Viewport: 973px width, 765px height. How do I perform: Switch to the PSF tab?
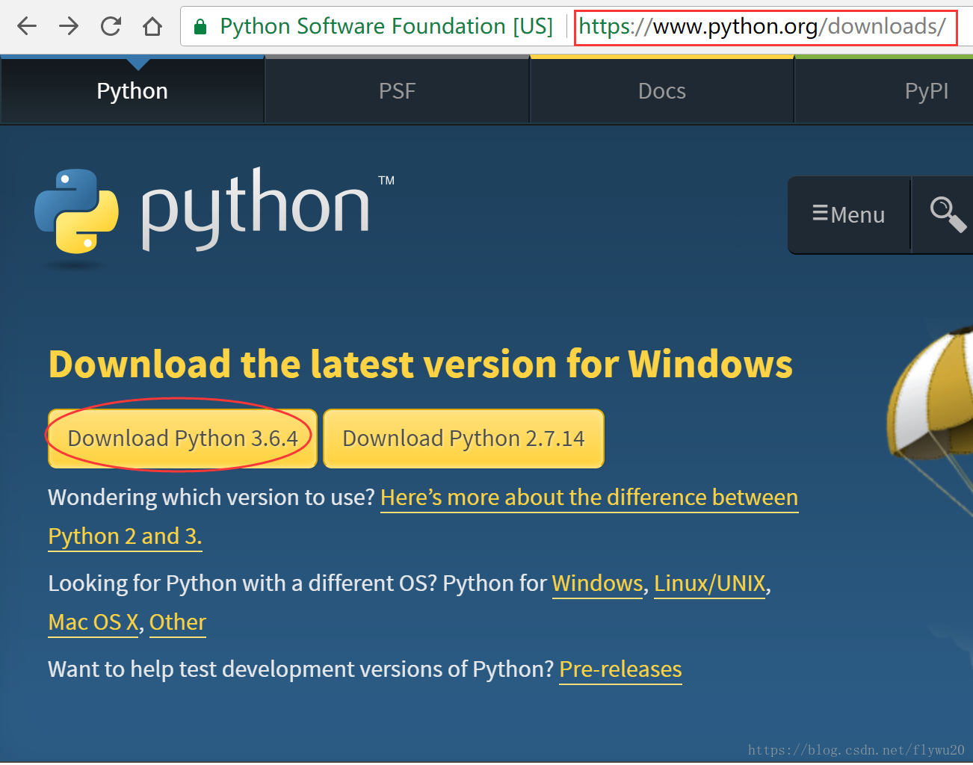(397, 91)
